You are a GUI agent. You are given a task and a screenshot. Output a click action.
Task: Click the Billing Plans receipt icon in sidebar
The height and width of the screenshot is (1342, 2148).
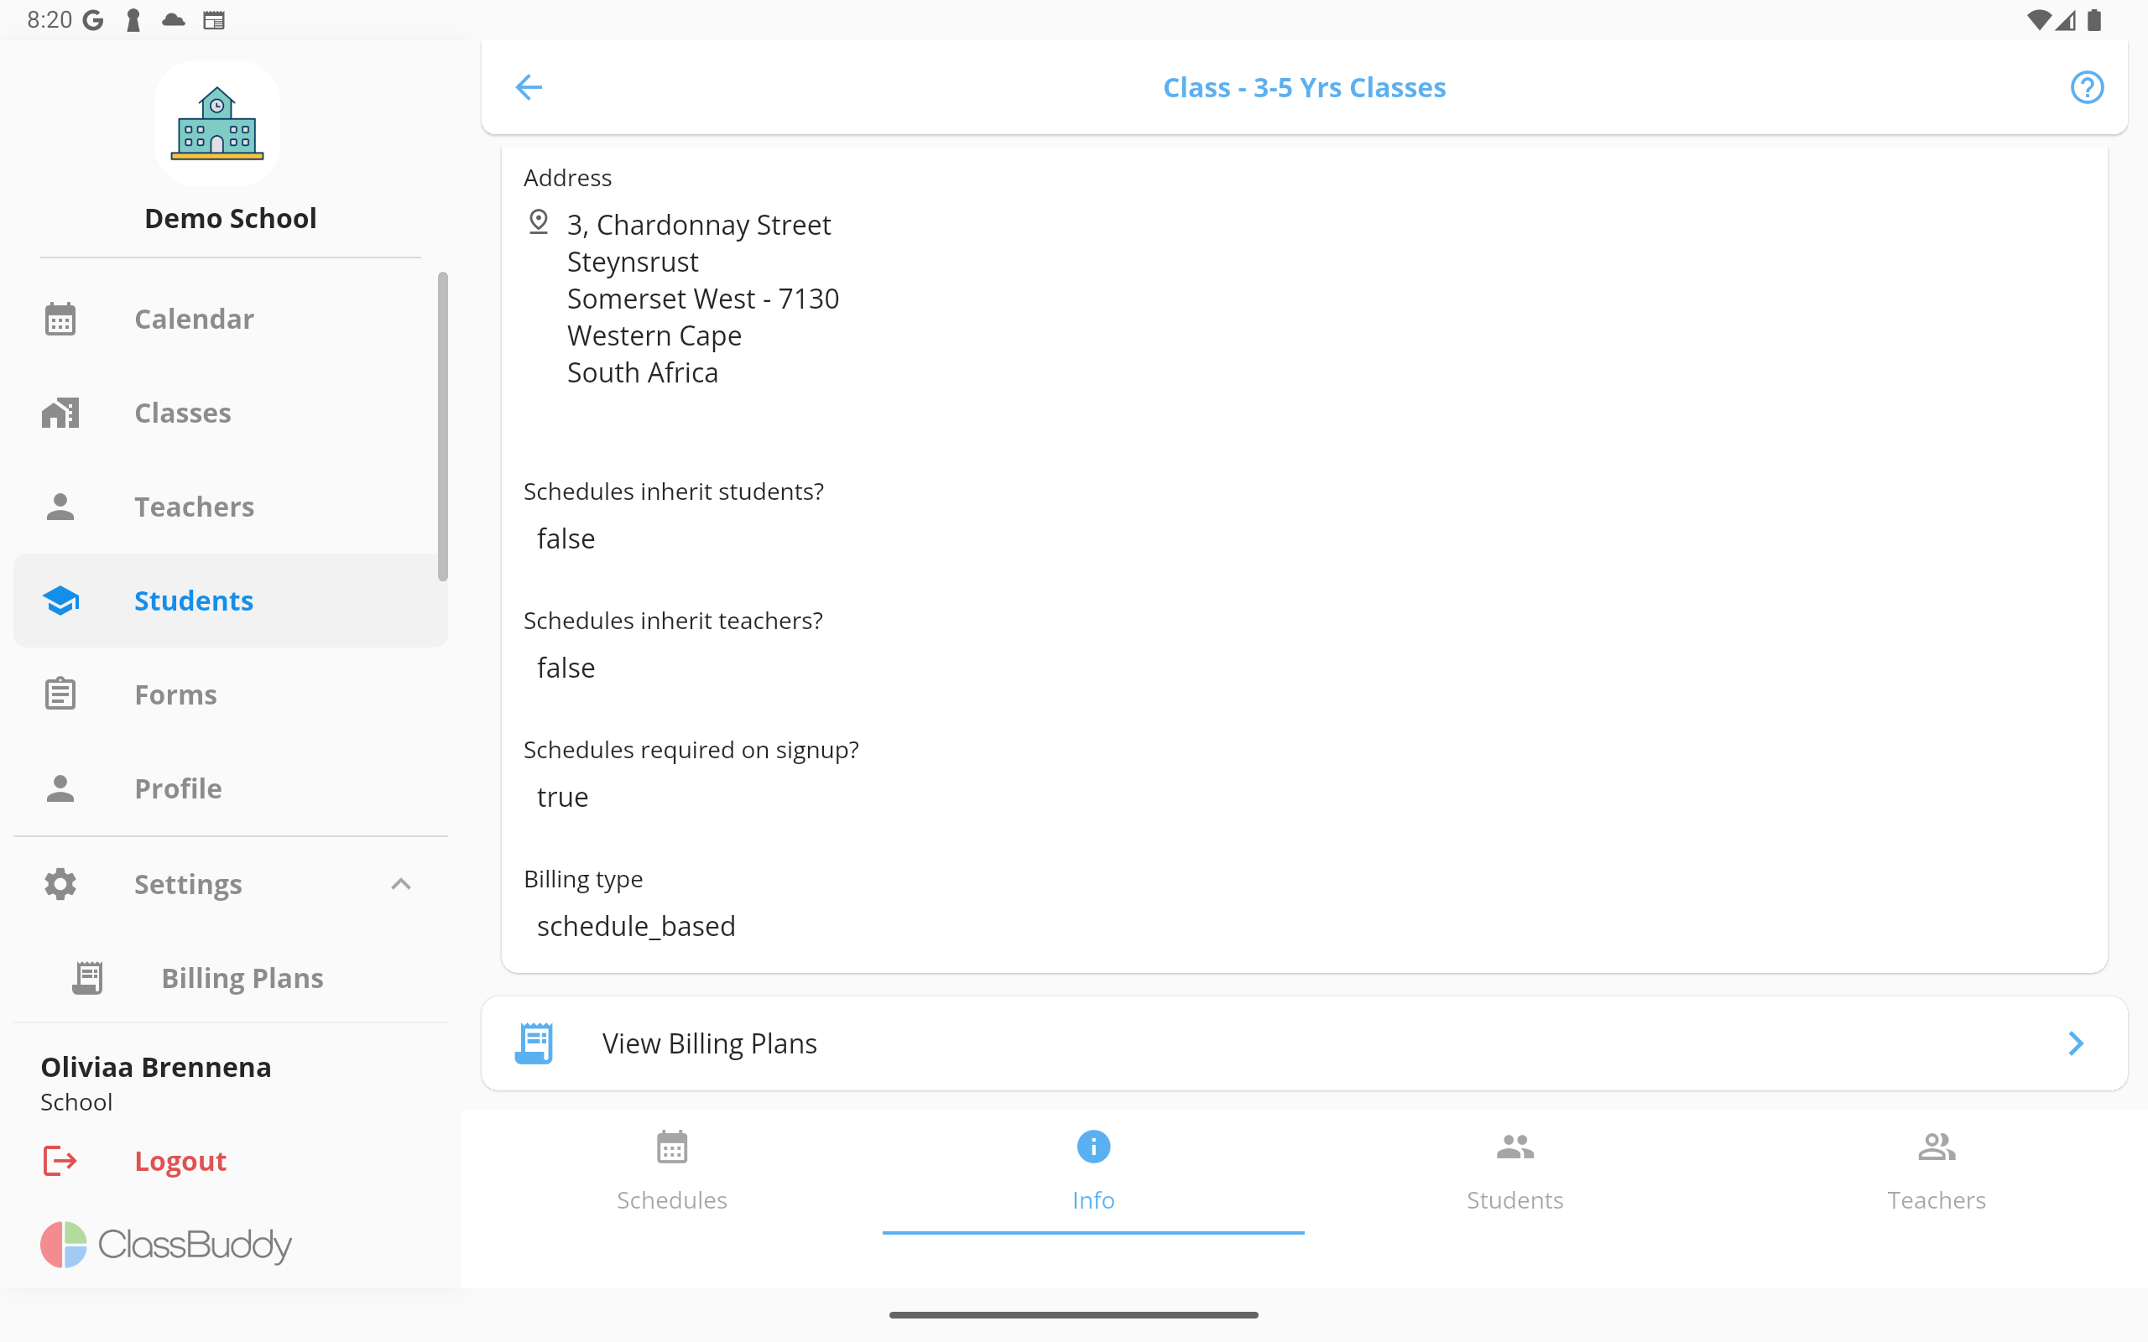87,978
